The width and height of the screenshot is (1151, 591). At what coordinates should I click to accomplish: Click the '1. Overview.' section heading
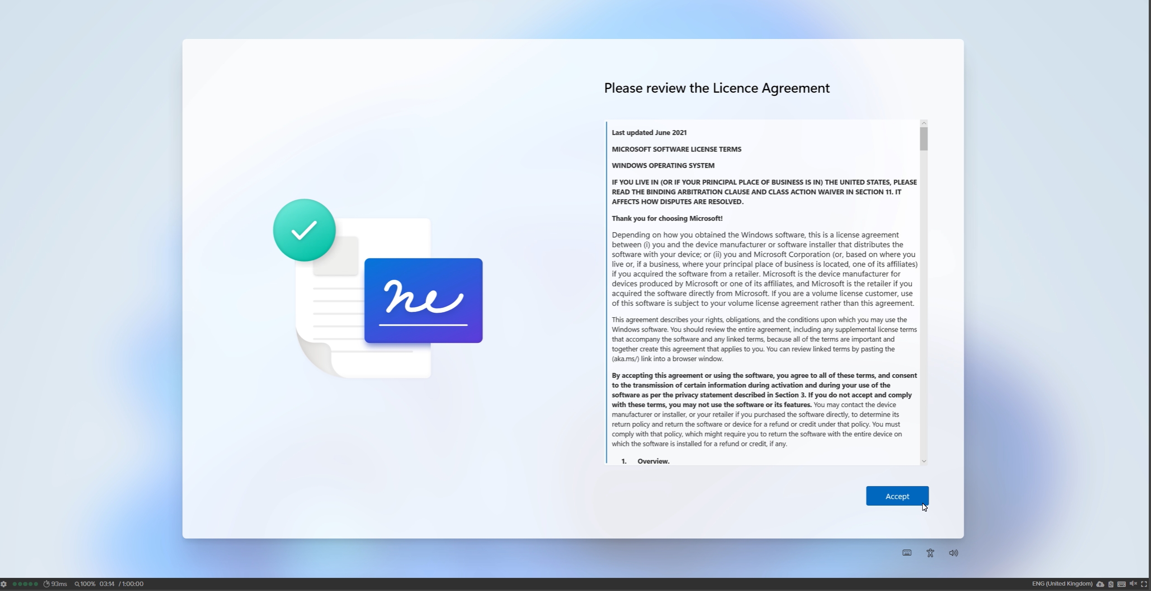[645, 461]
